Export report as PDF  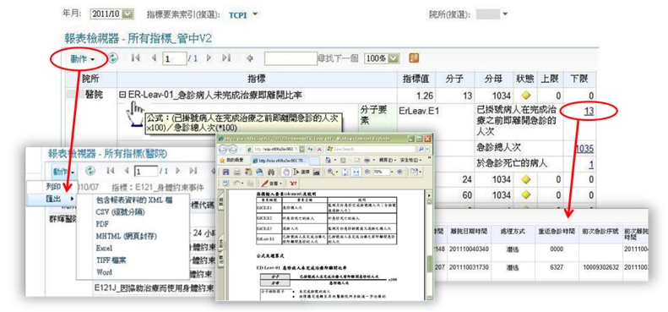pyautogui.click(x=101, y=224)
